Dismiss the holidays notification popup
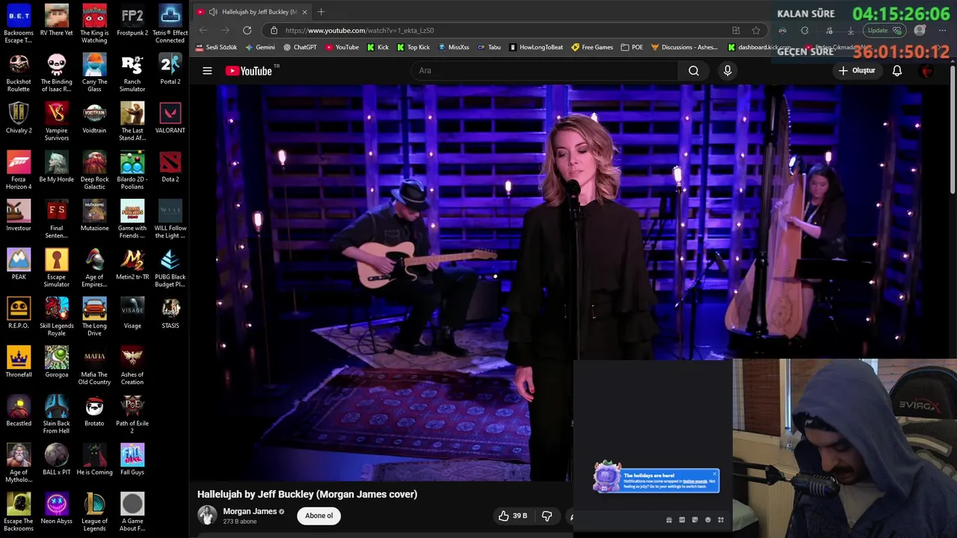Screen dimensions: 957x538 tap(714, 474)
